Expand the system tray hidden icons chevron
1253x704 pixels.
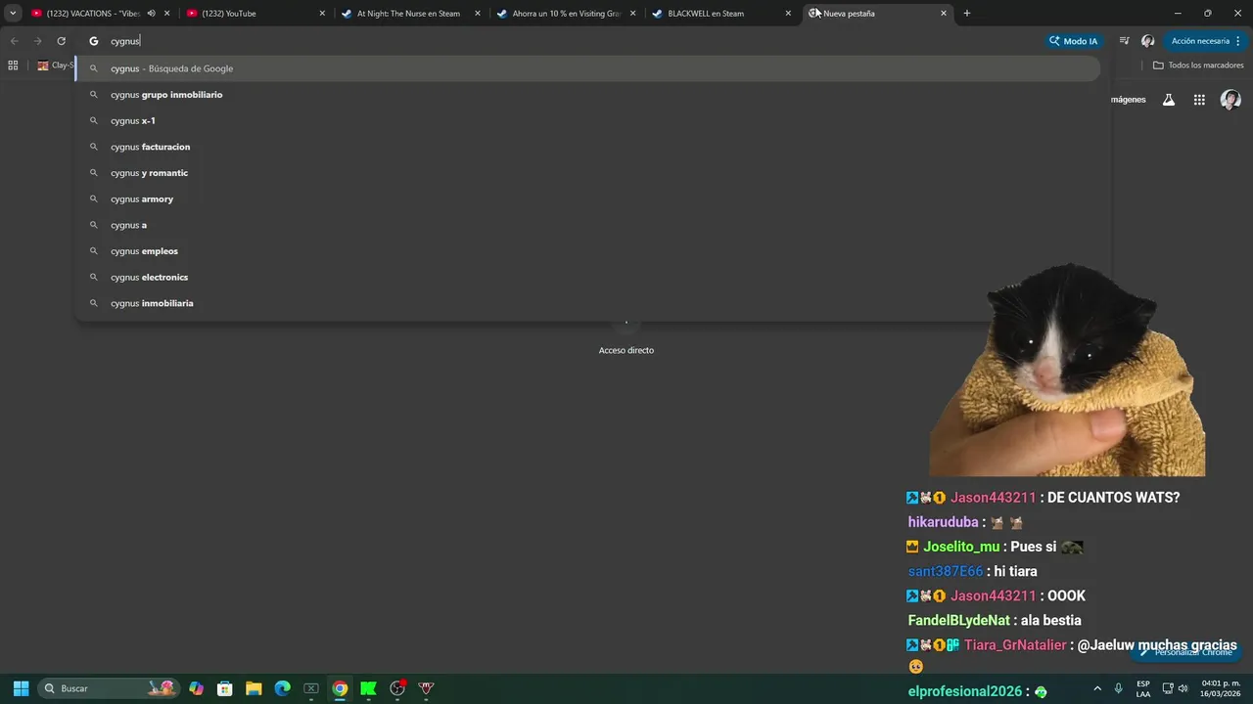[x=1096, y=688]
